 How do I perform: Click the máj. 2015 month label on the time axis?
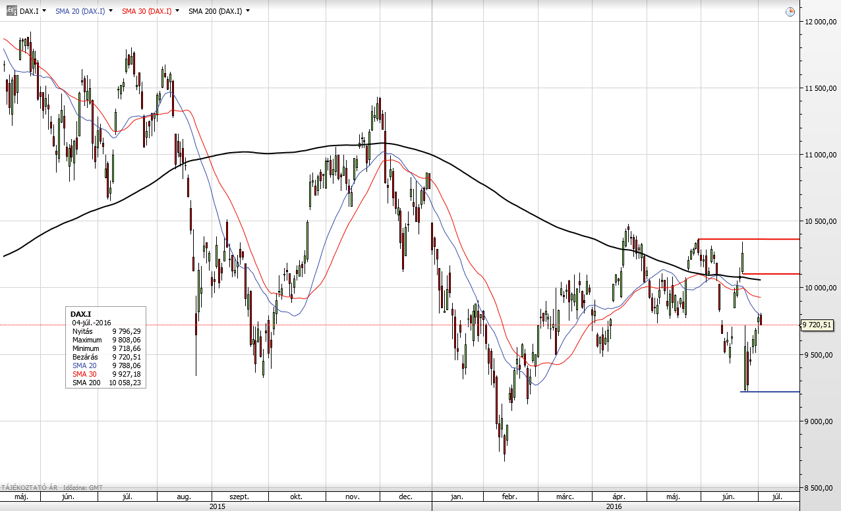(x=20, y=497)
